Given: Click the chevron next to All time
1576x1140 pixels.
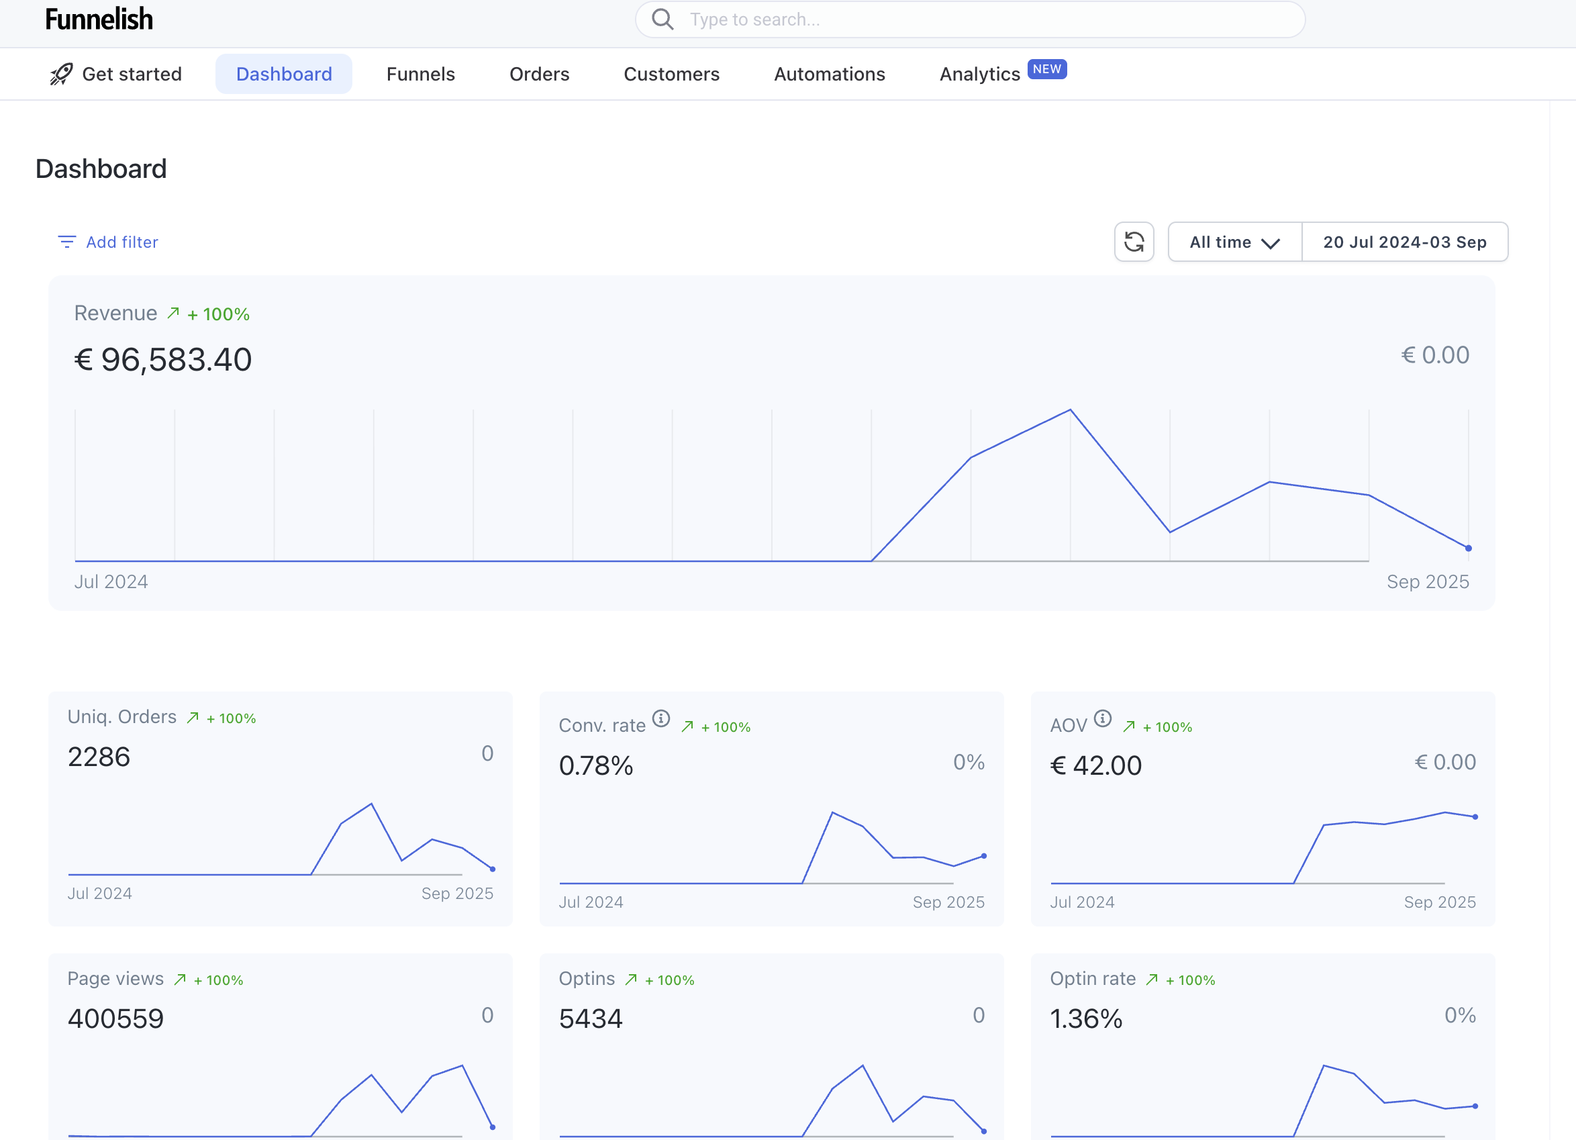Looking at the screenshot, I should tap(1270, 243).
